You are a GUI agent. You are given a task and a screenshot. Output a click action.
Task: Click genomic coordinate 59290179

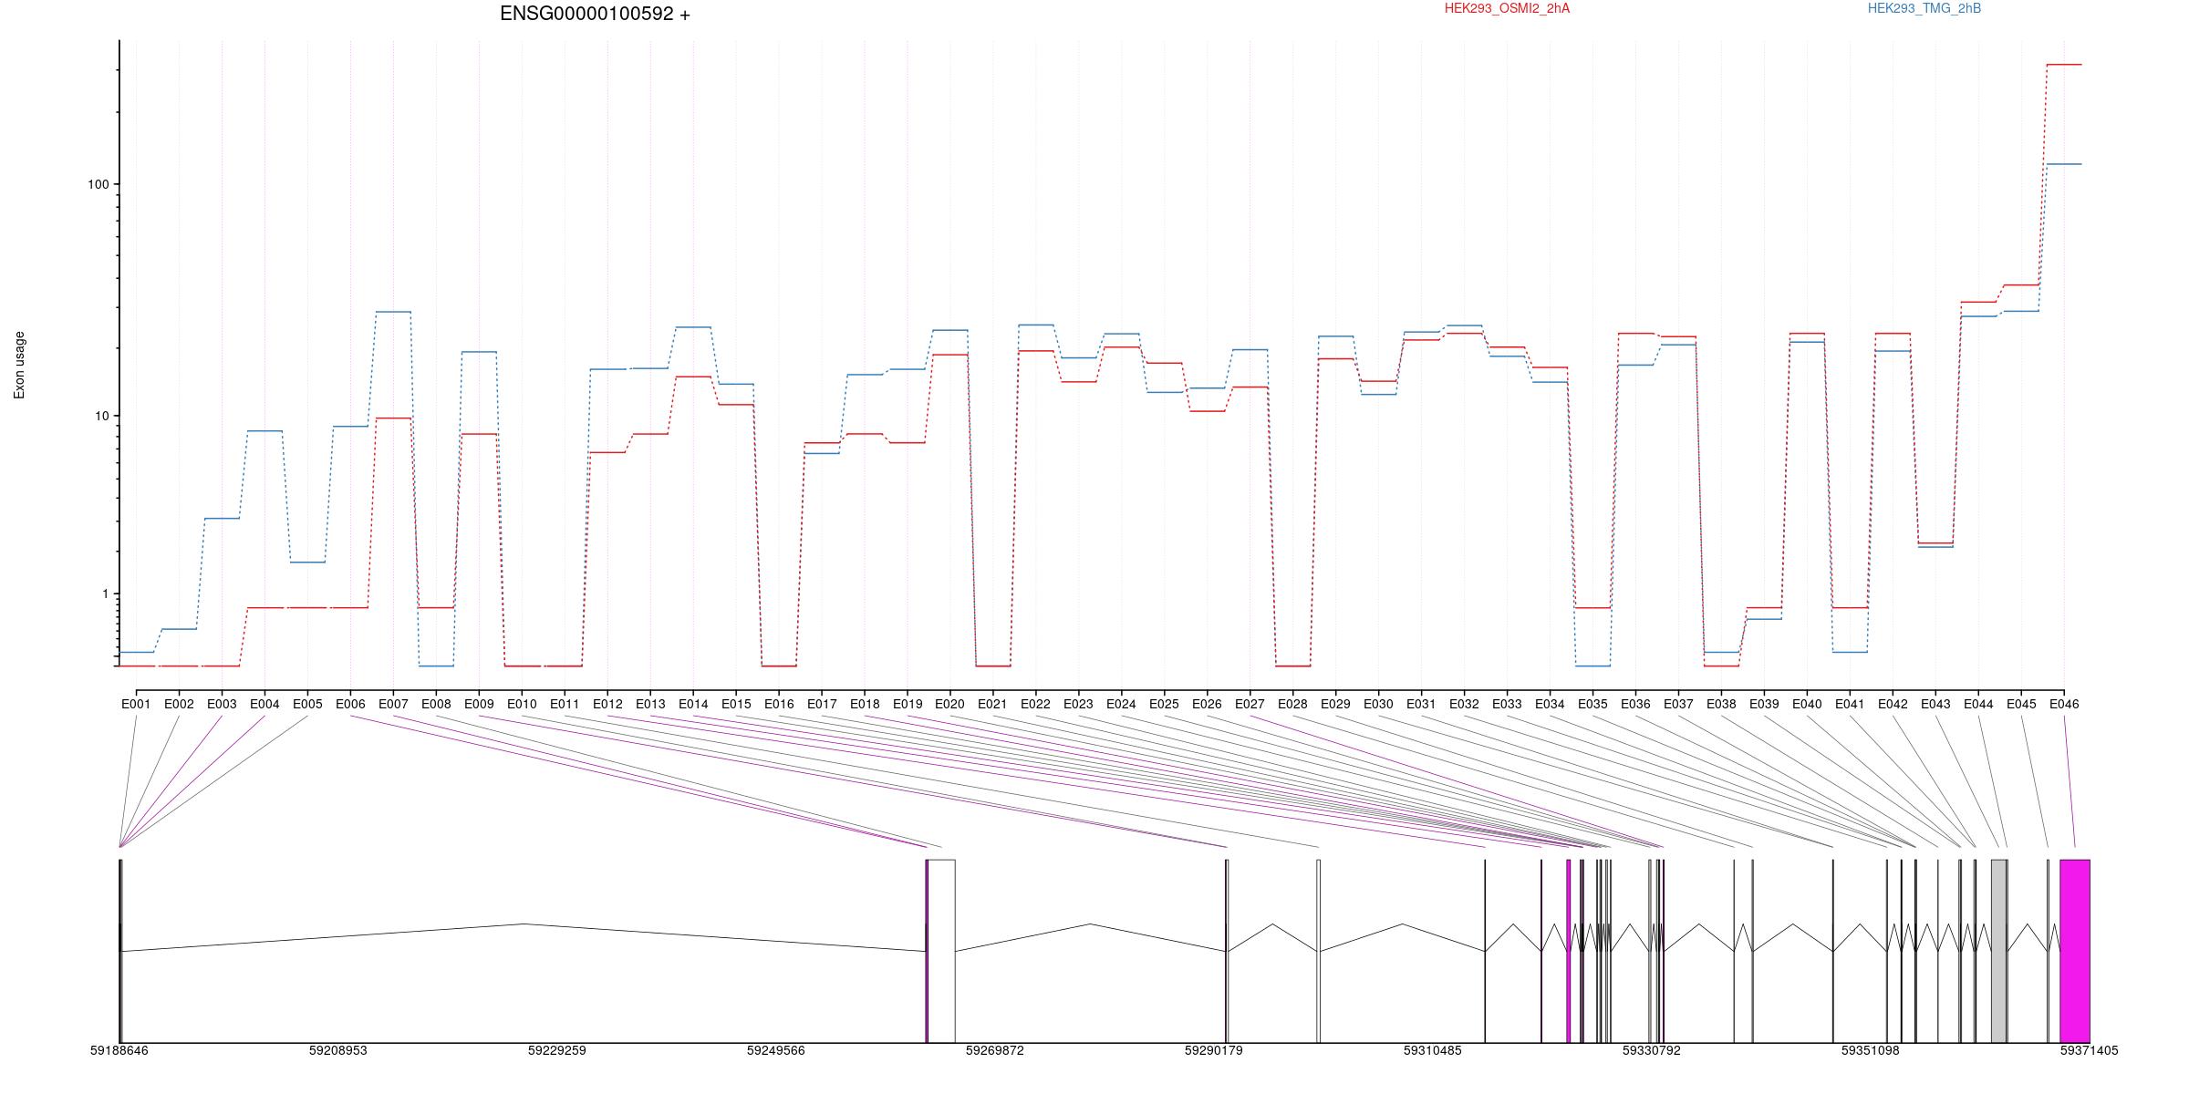1214,1051
